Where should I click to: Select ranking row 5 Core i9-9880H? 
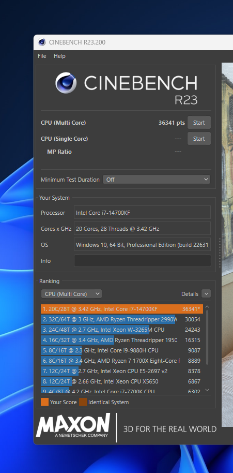(x=122, y=350)
